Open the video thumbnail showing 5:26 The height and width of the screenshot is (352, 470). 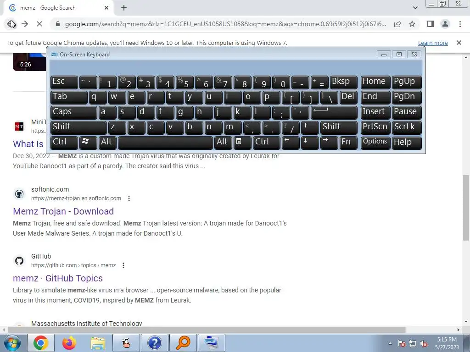[x=29, y=62]
